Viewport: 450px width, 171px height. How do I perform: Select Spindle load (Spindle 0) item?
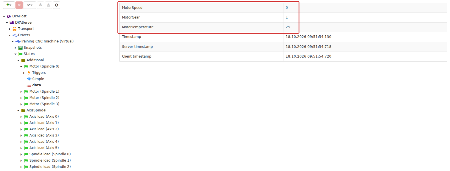(x=50, y=154)
